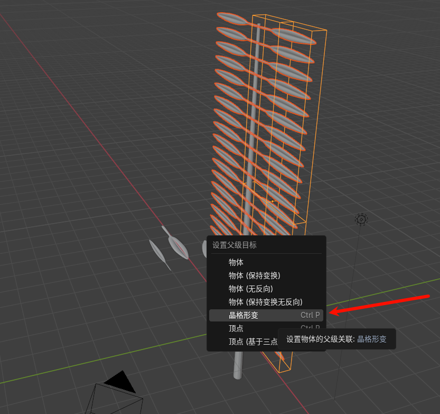This screenshot has height=414, width=440.
Task: Select the point light icon in viewport
Action: [x=361, y=219]
